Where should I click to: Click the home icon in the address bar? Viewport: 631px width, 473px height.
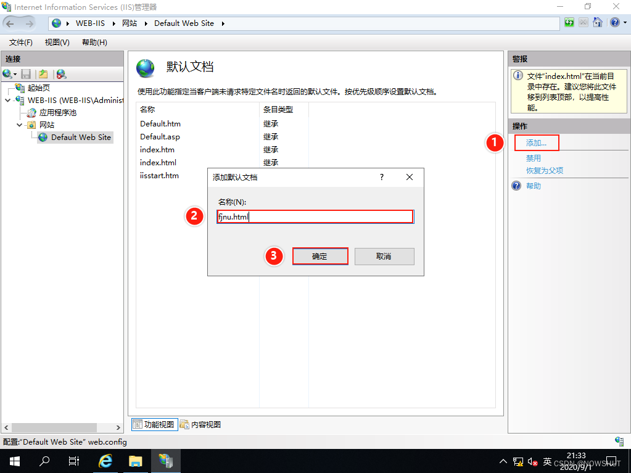(x=598, y=22)
